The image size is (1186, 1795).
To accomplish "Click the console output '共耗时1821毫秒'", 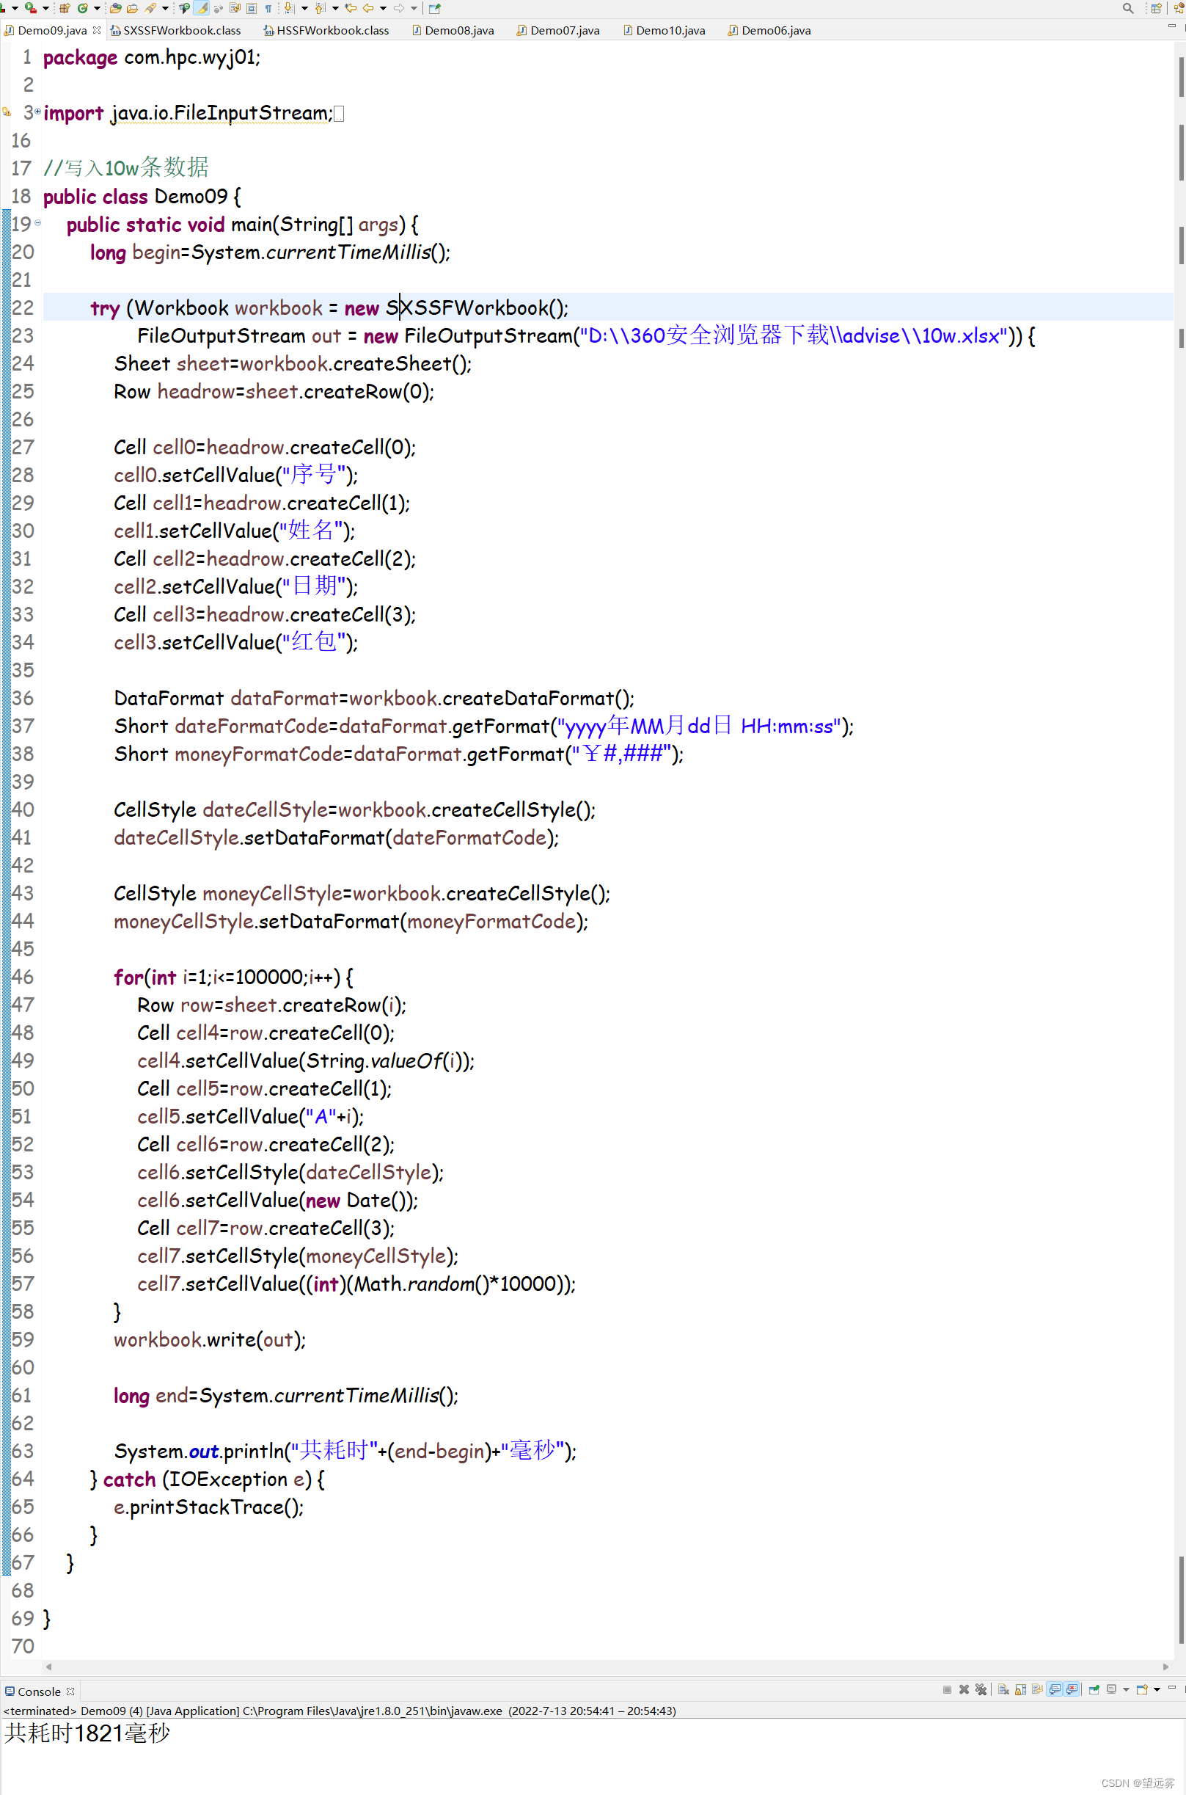I will point(87,1733).
